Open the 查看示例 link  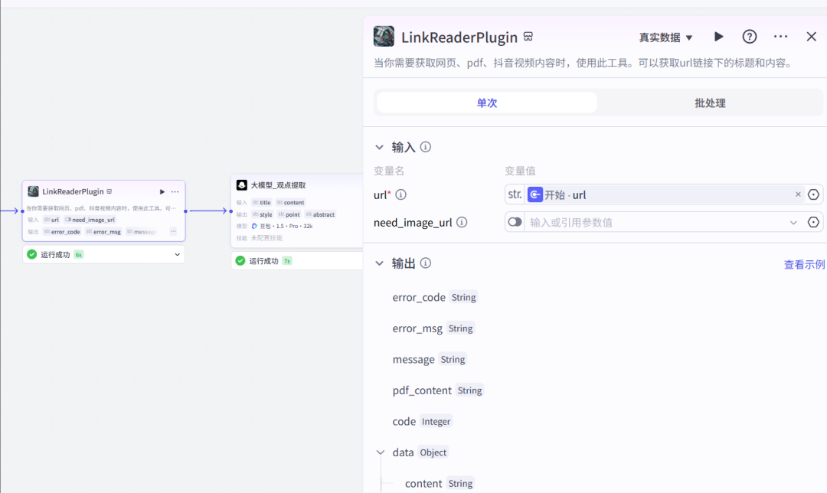point(805,263)
